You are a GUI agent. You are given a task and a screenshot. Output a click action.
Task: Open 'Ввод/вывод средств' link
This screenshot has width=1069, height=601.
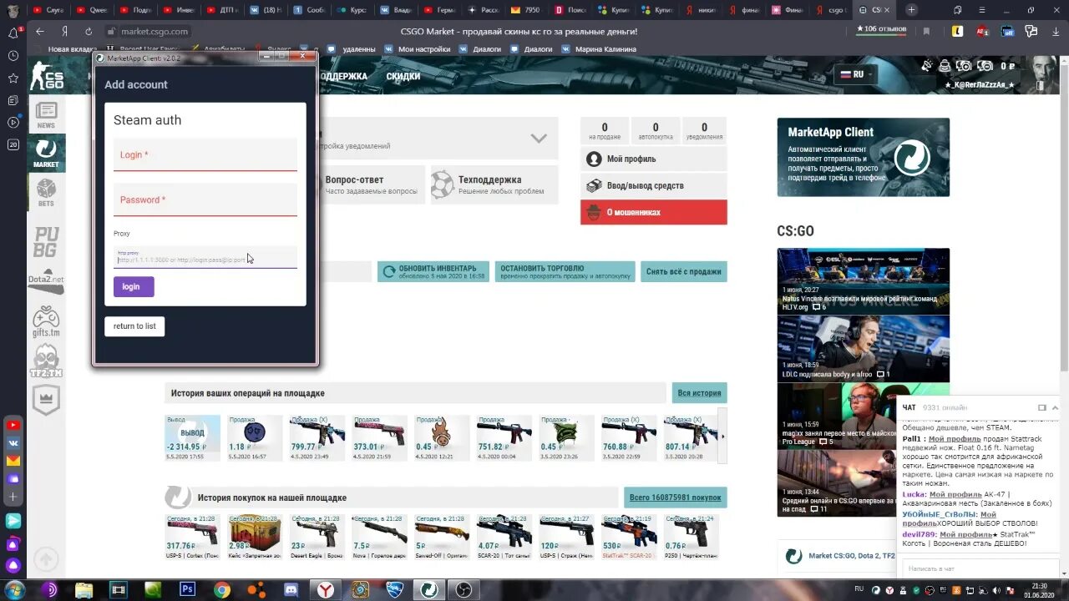coord(654,185)
